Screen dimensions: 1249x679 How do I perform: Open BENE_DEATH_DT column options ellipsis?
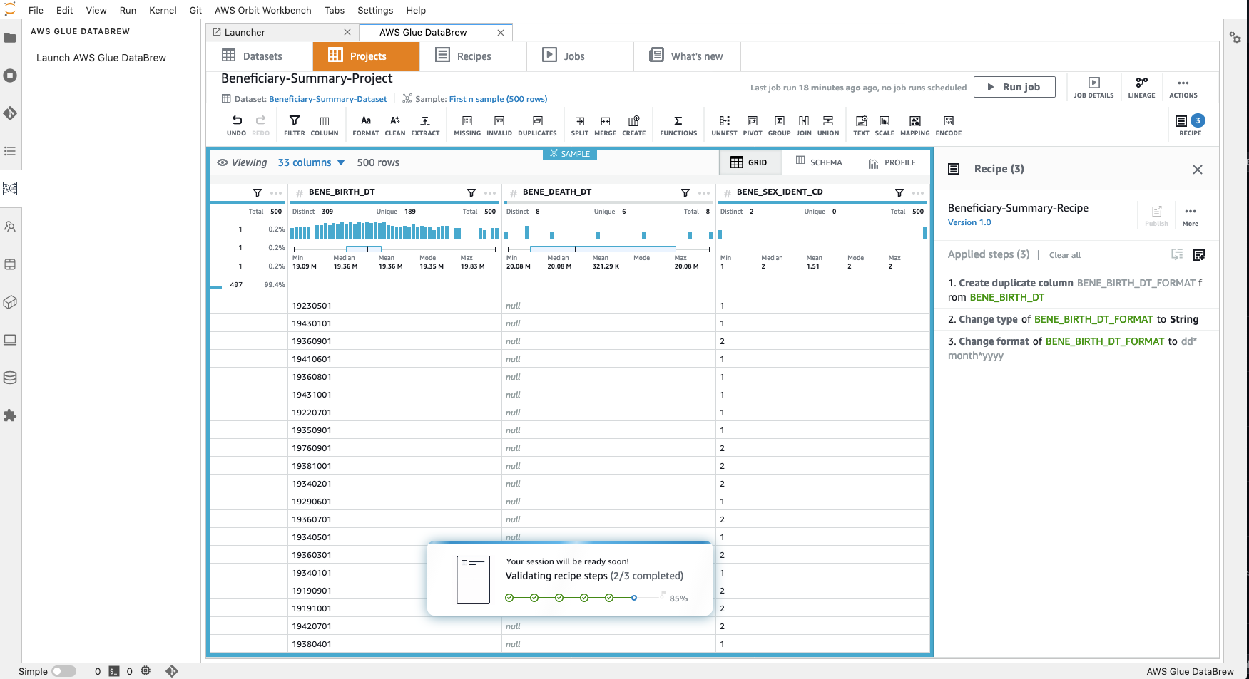704,193
